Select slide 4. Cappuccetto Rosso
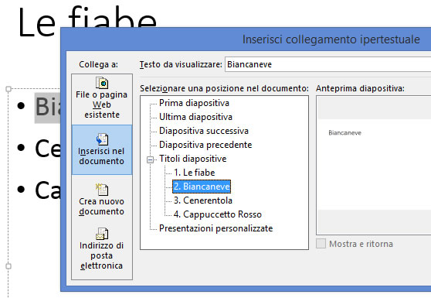This screenshot has height=298, width=431. 217,214
